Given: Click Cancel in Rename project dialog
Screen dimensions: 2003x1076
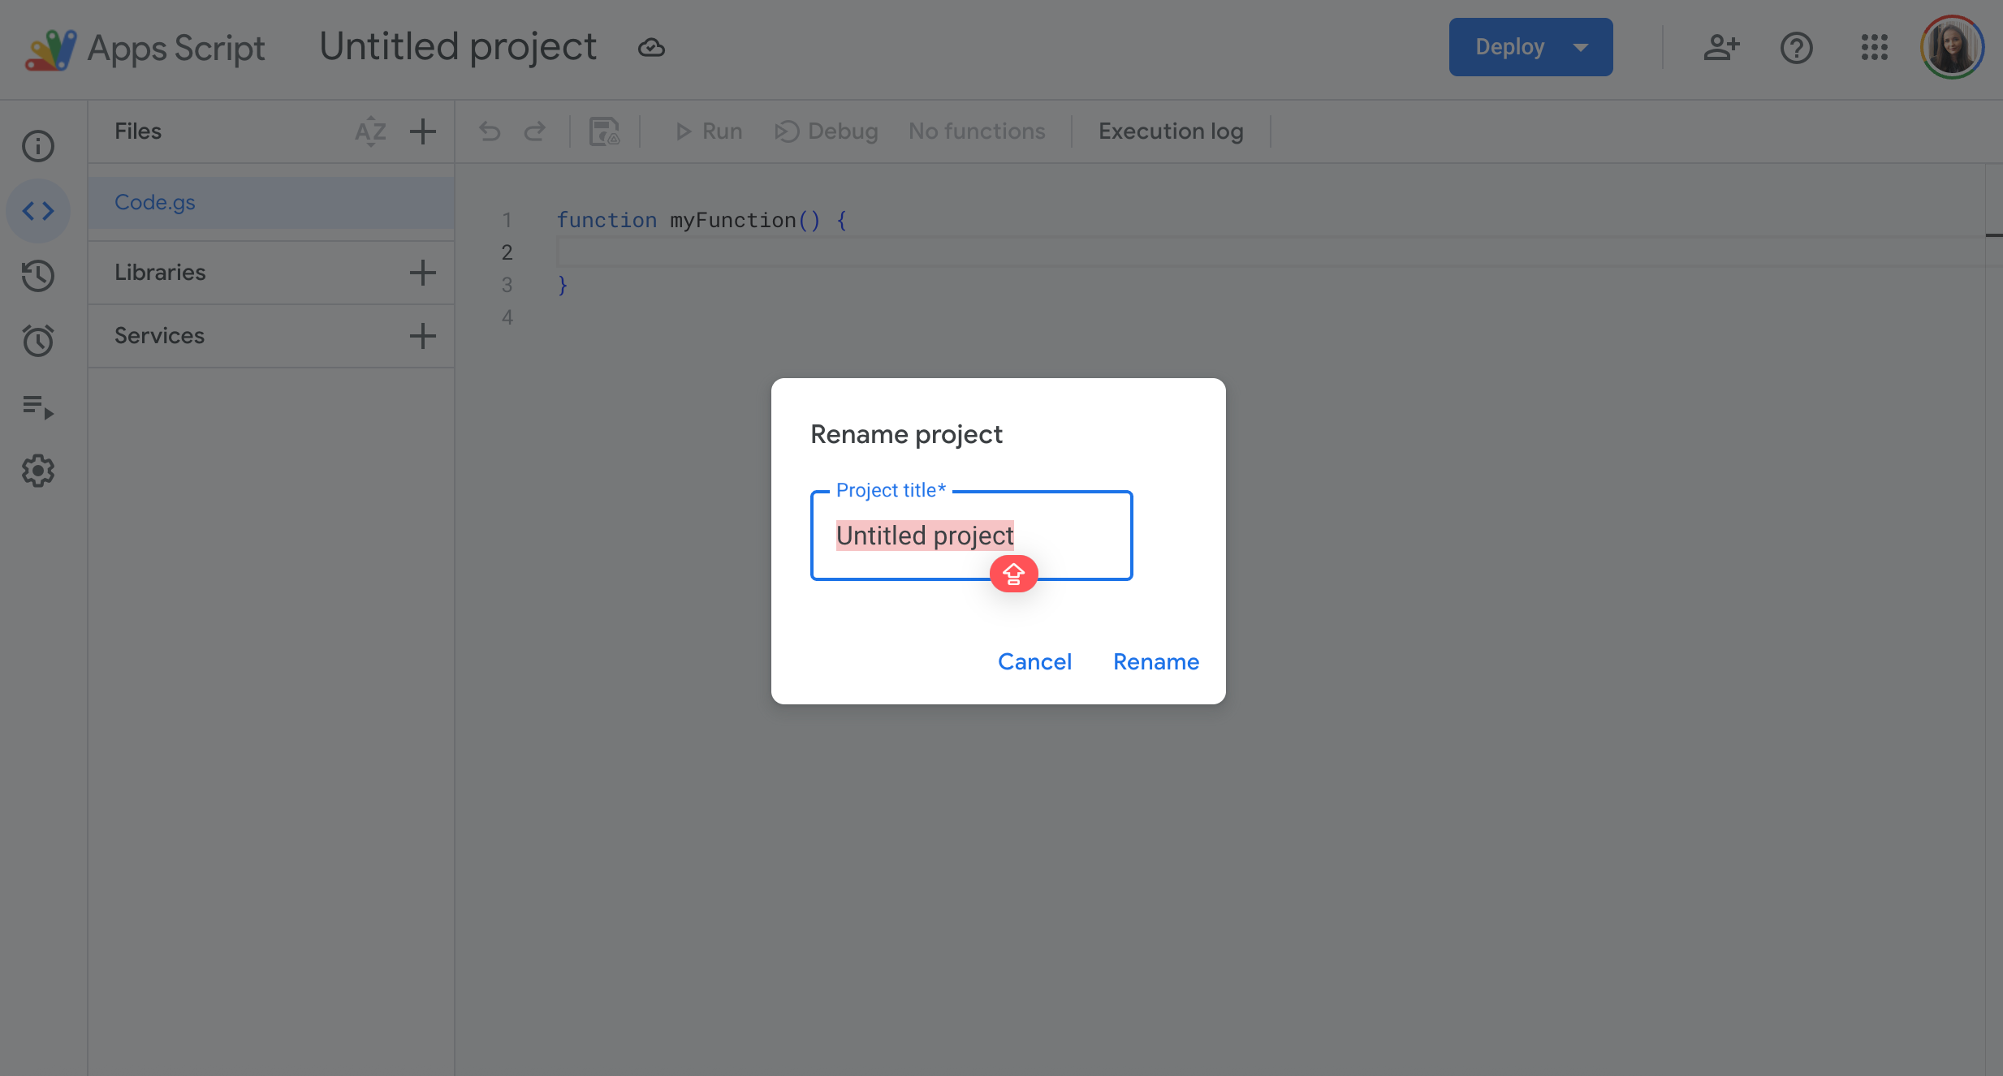Looking at the screenshot, I should (1034, 662).
